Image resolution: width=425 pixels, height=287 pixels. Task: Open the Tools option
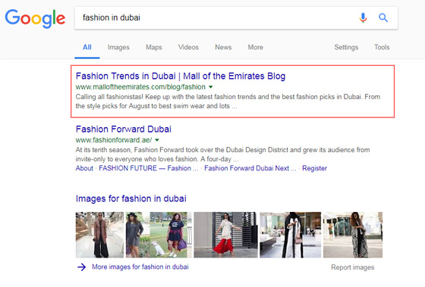click(382, 48)
